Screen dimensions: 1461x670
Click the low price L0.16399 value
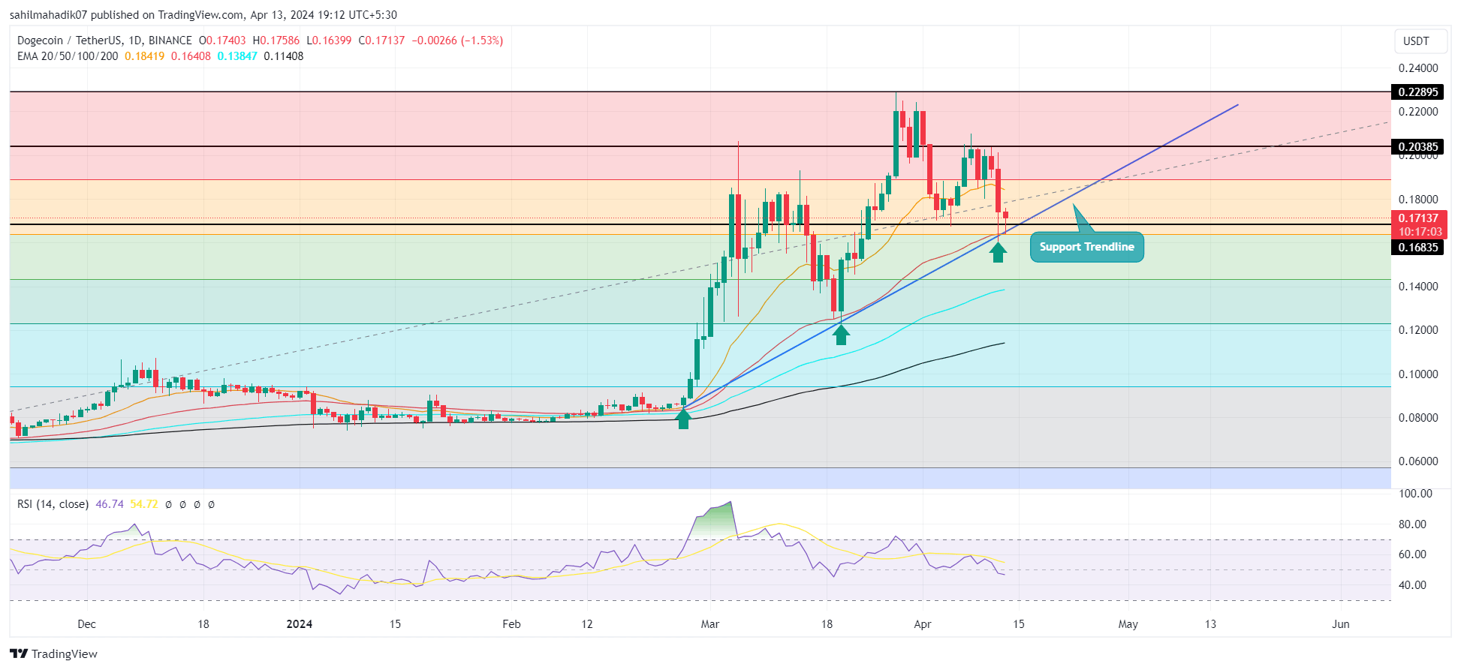point(329,41)
